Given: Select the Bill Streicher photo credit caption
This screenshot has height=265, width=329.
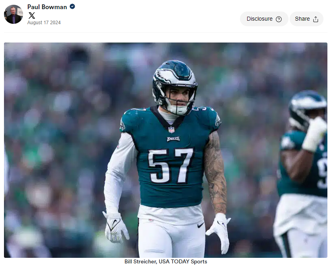Looking at the screenshot, I should (x=166, y=261).
